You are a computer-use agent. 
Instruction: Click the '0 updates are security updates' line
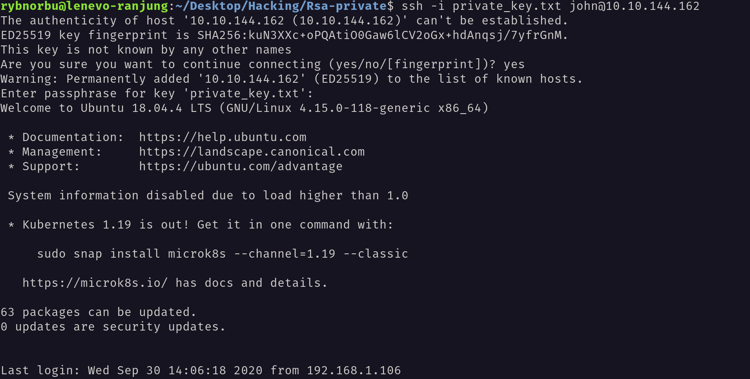(113, 327)
